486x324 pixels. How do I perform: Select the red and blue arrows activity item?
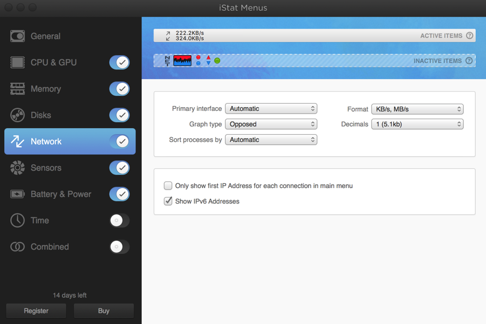point(208,60)
